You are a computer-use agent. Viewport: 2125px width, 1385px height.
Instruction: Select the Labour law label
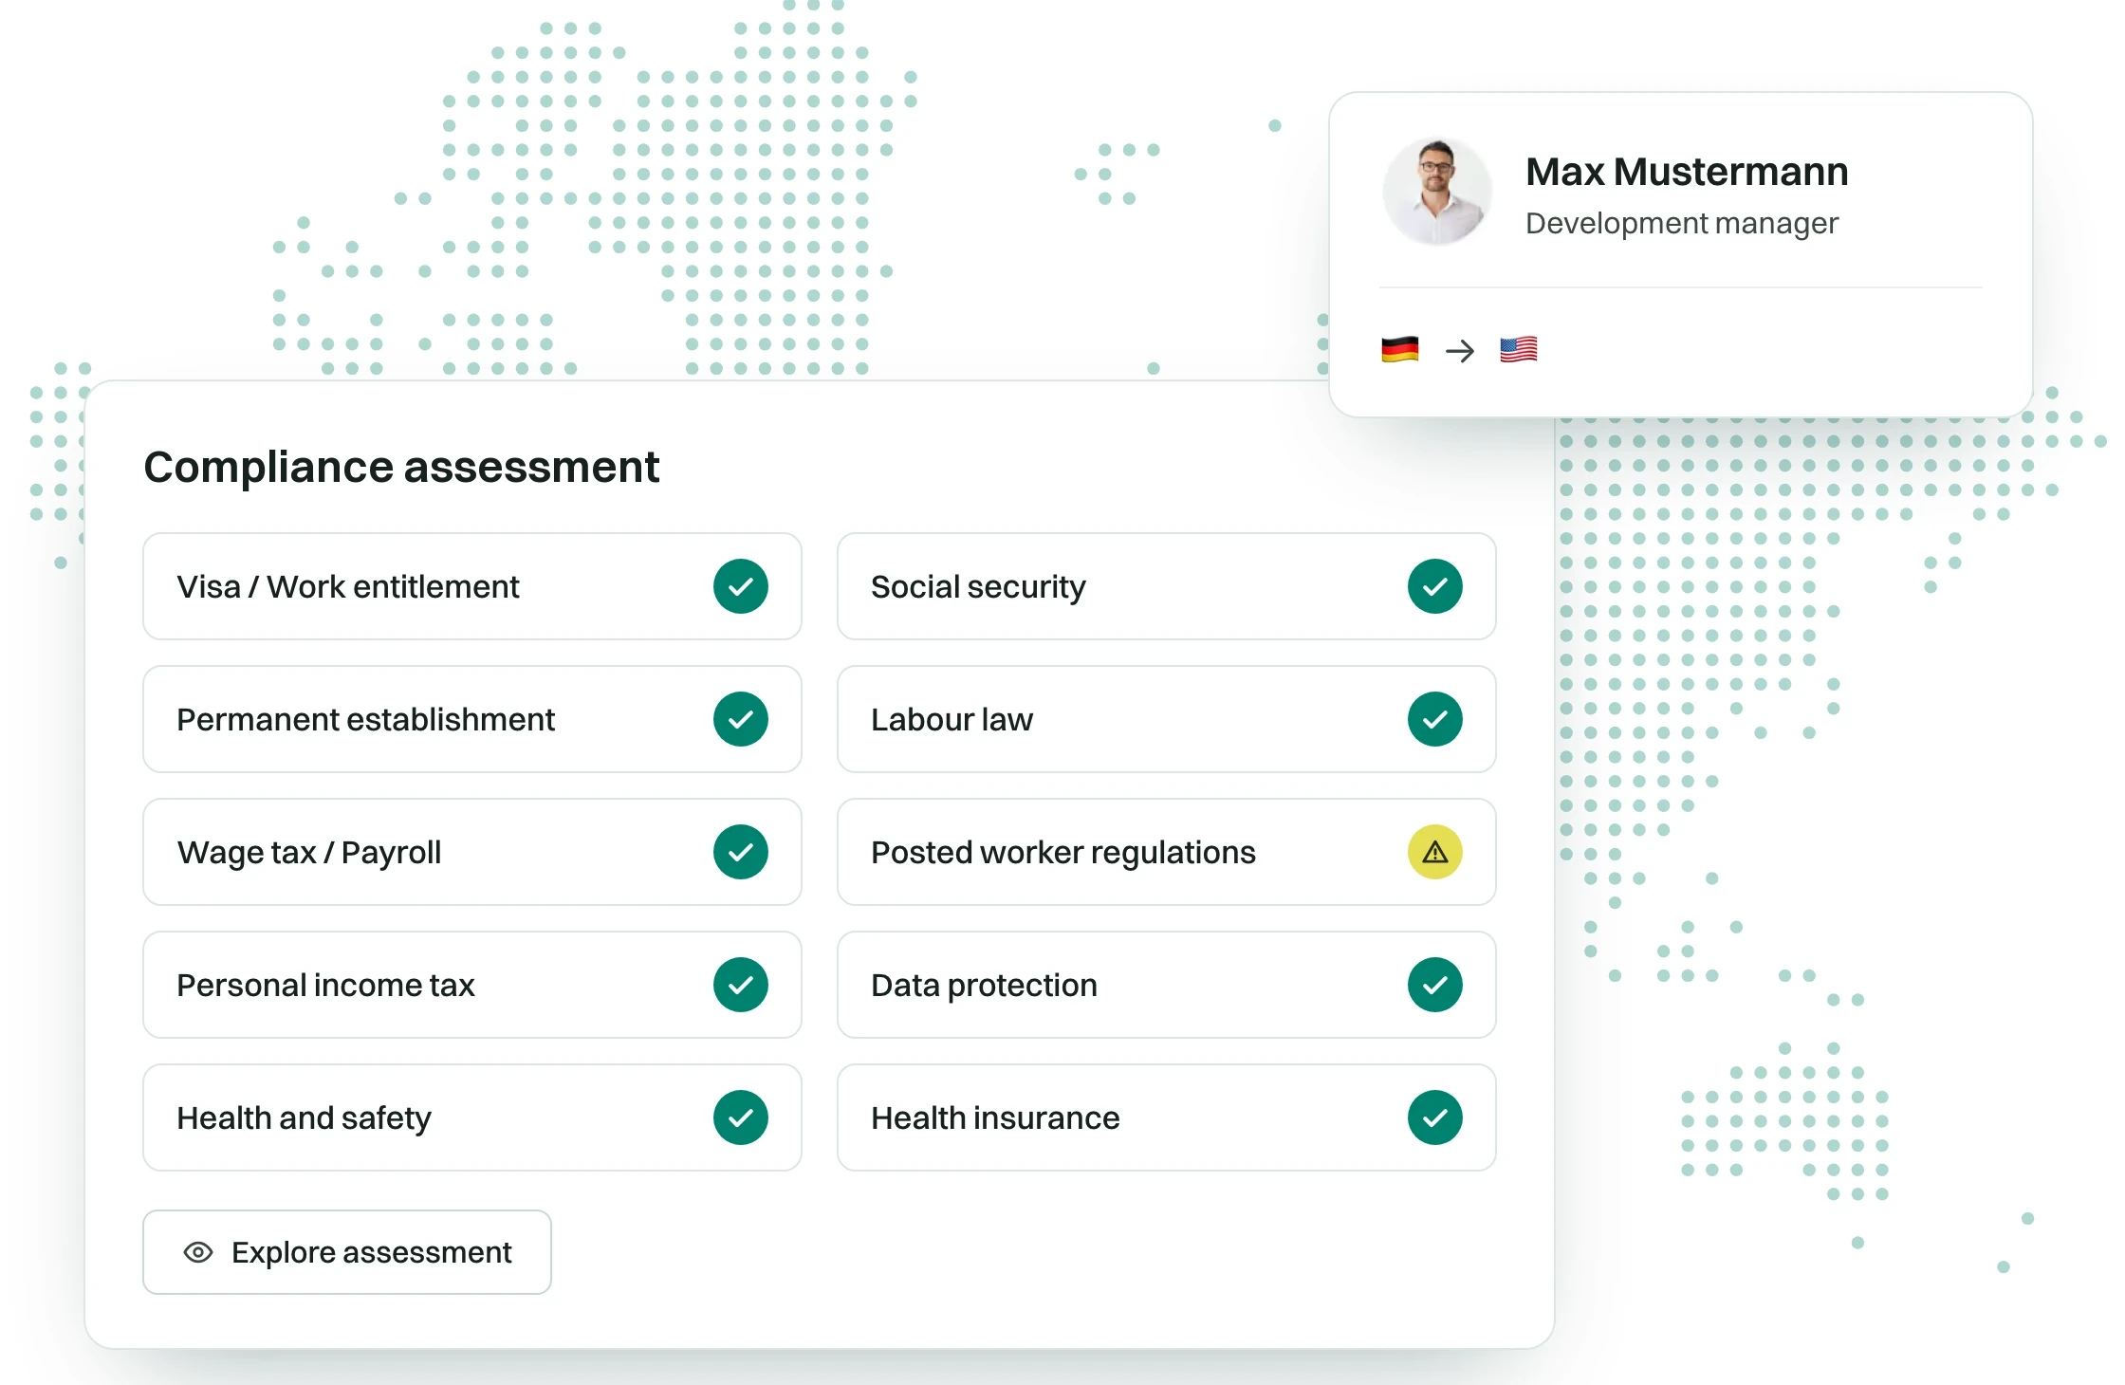point(952,719)
